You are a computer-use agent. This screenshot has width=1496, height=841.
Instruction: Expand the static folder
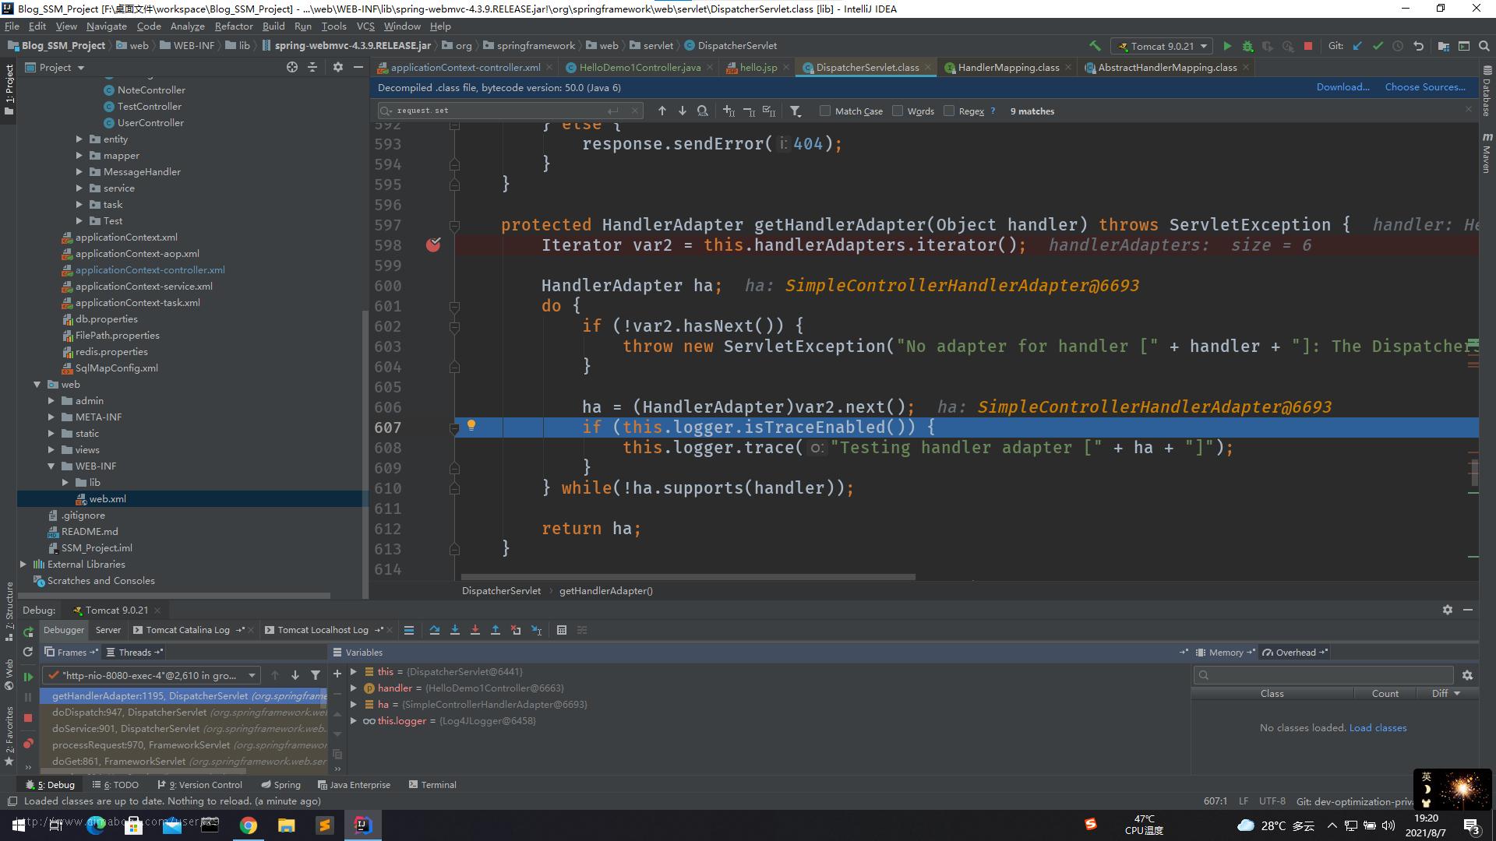pos(51,434)
